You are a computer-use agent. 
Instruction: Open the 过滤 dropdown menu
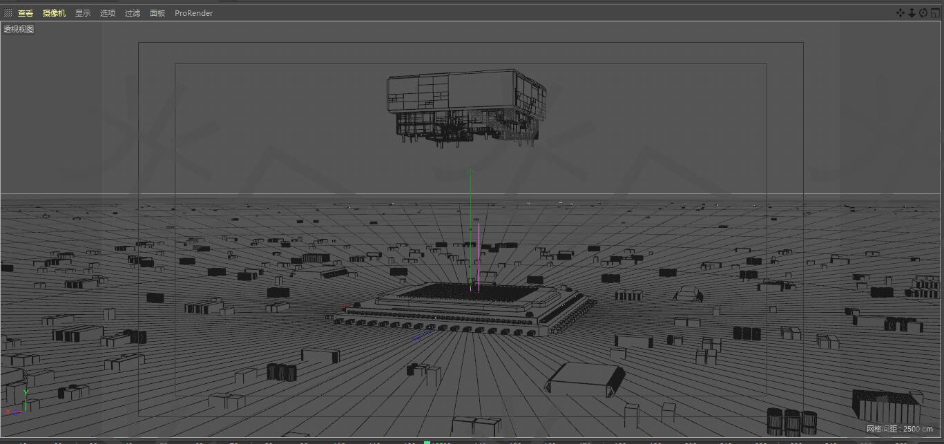coord(132,12)
